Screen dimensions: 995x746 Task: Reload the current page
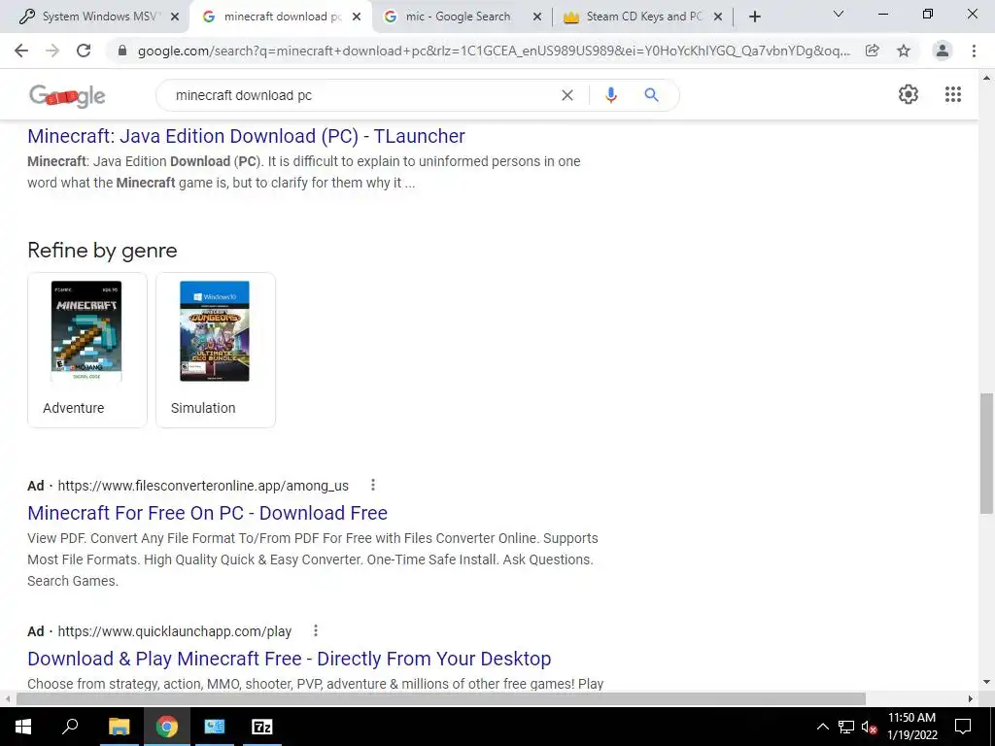click(84, 51)
